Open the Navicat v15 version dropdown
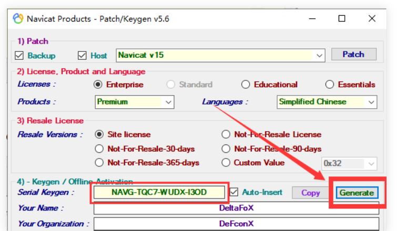This screenshot has width=407, height=231. pyautogui.click(x=320, y=55)
